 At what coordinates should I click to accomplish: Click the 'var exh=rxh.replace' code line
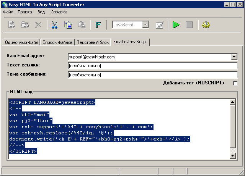(x=61, y=133)
